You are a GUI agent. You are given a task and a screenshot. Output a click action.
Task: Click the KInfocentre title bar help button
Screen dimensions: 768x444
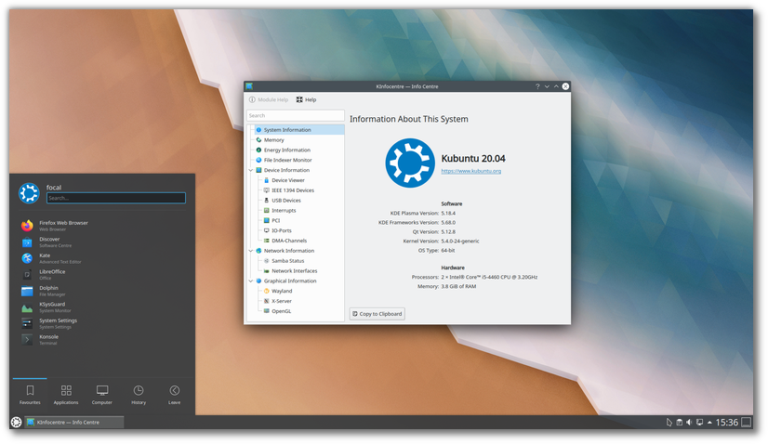coord(537,86)
